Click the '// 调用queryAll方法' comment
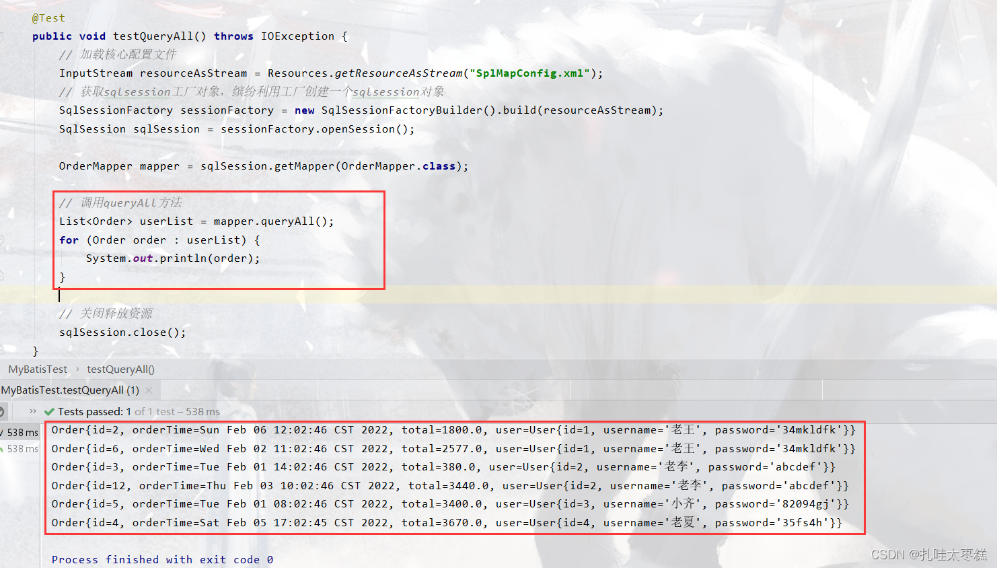Image resolution: width=997 pixels, height=568 pixels. [120, 203]
